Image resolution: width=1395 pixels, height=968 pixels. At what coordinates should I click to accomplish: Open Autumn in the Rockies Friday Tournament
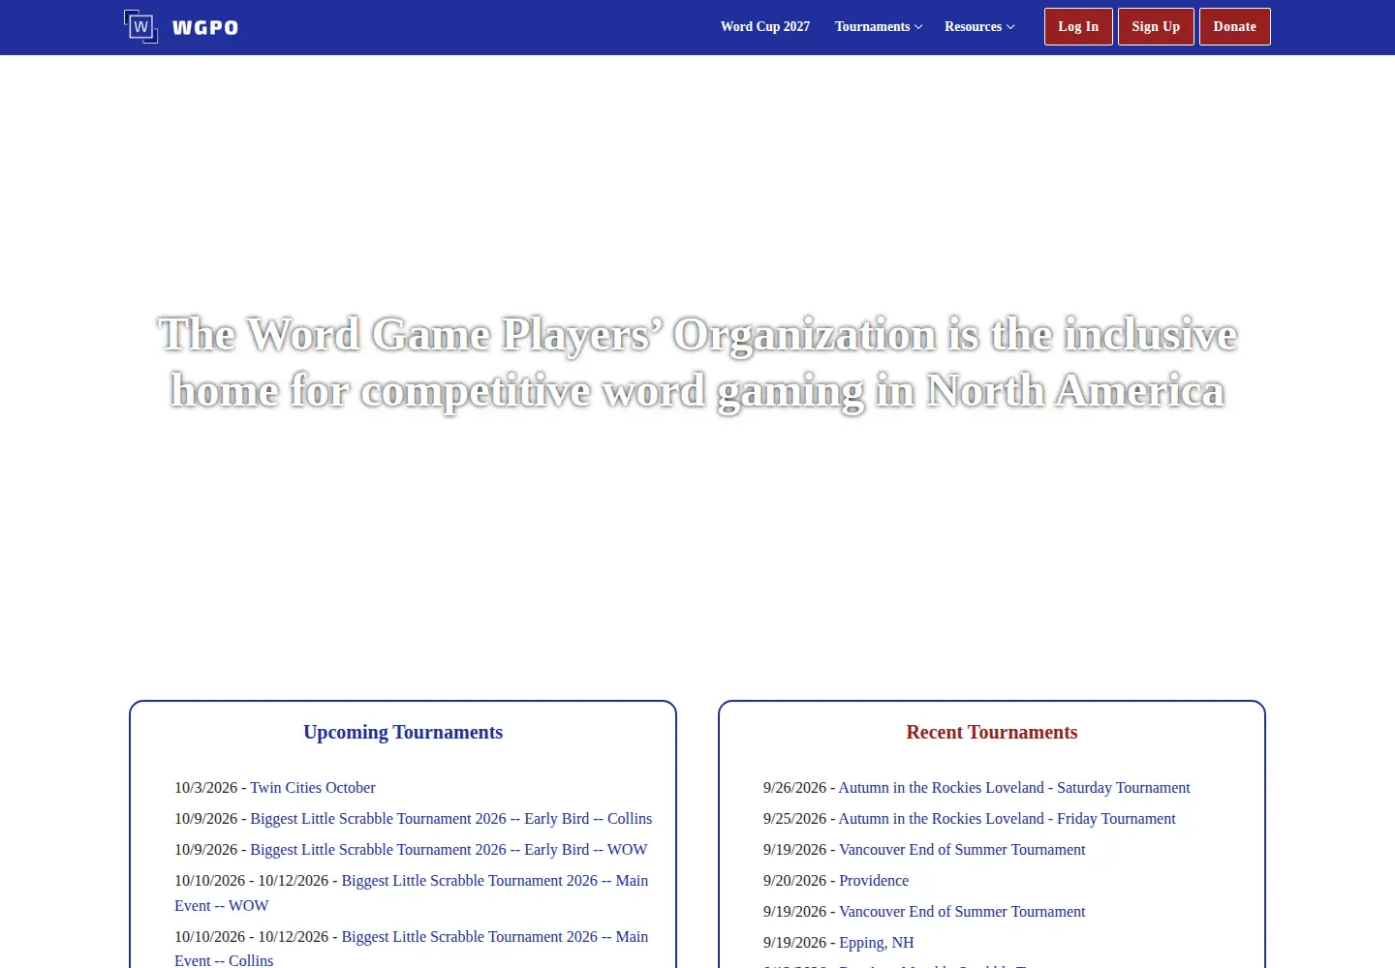[1007, 819]
